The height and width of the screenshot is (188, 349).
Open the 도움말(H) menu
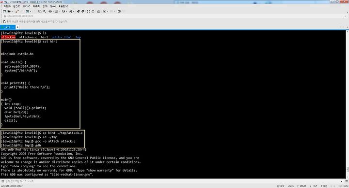(63, 6)
